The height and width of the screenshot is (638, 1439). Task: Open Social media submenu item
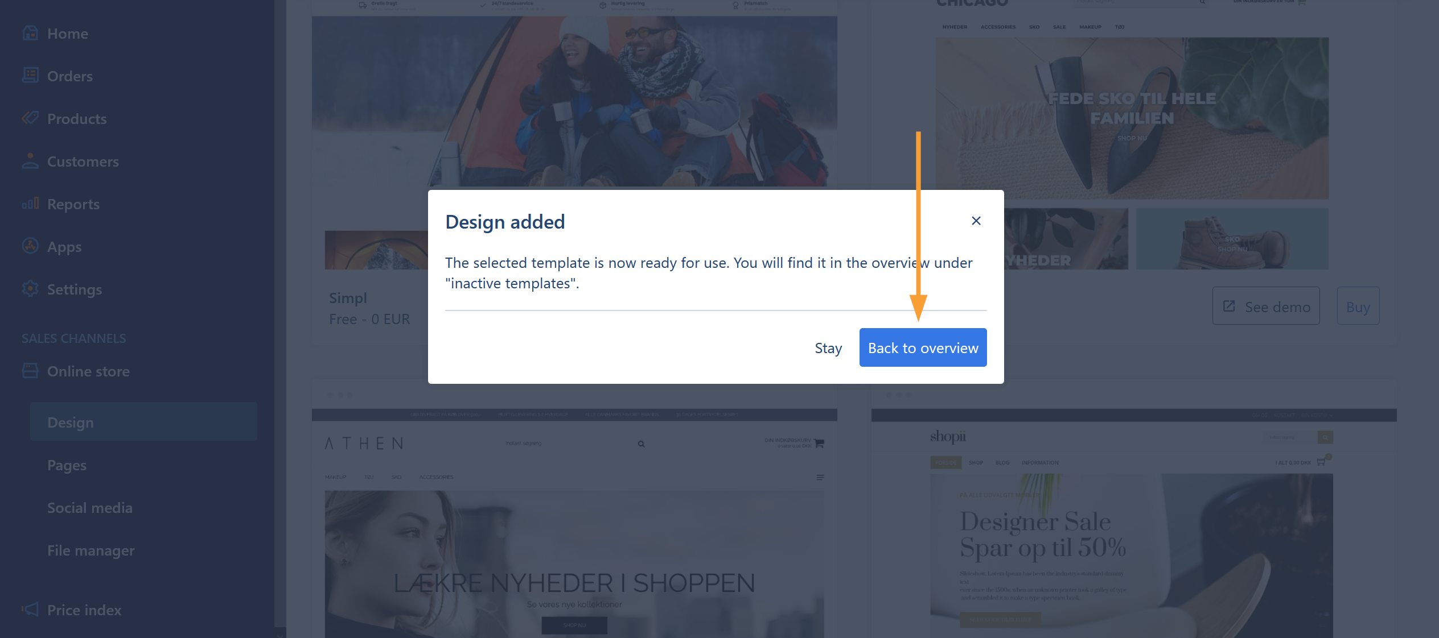point(89,508)
